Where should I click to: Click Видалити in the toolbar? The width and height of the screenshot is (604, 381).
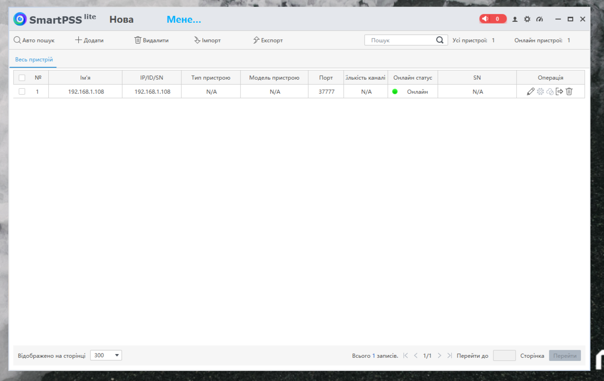coord(151,40)
